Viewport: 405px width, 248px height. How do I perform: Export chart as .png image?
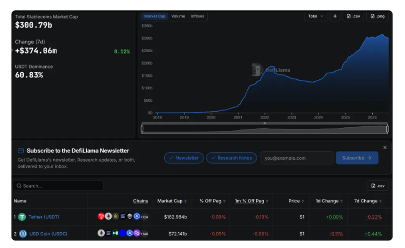pyautogui.click(x=378, y=16)
